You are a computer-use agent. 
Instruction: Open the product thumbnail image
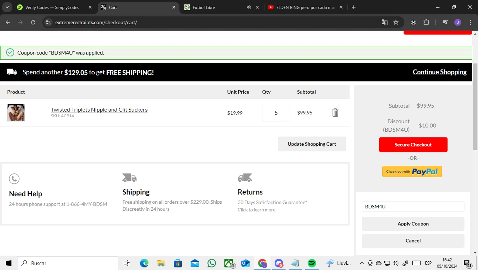point(16,113)
